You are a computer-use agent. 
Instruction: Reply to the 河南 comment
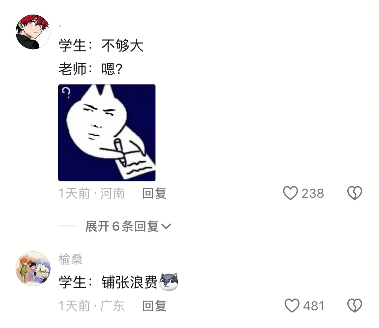[154, 193]
